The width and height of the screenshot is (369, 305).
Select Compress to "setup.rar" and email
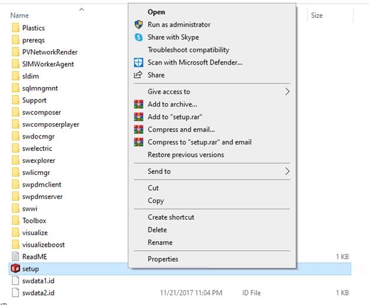point(212,142)
